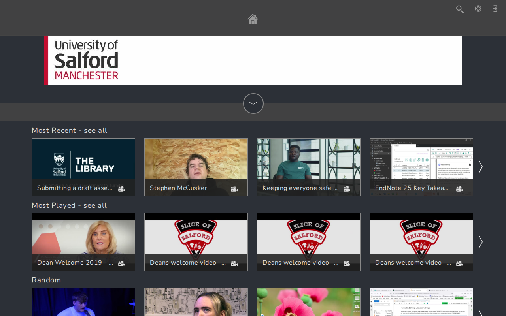Open the Dean Welcome 2019 video
506x316 pixels.
point(83,242)
